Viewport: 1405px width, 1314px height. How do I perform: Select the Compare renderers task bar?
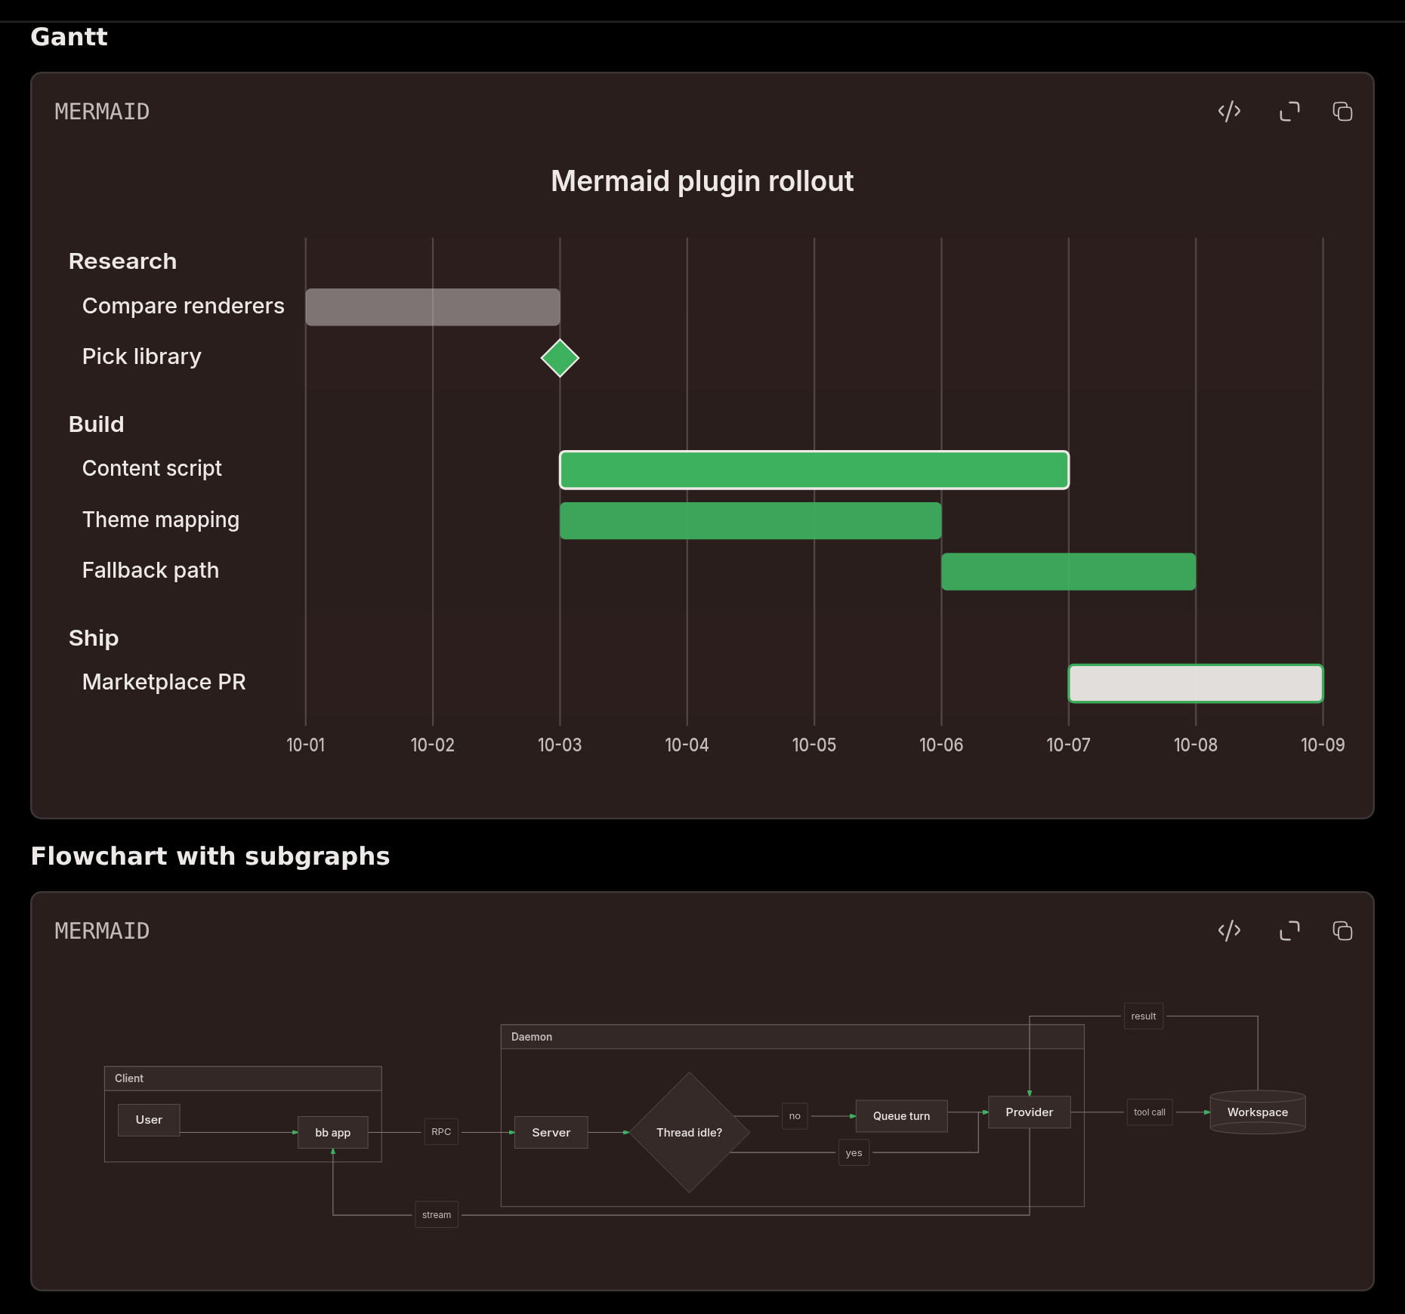tap(433, 307)
